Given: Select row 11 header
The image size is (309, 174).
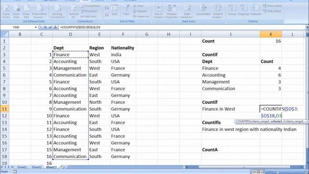Looking at the screenshot, I should (x=4, y=109).
